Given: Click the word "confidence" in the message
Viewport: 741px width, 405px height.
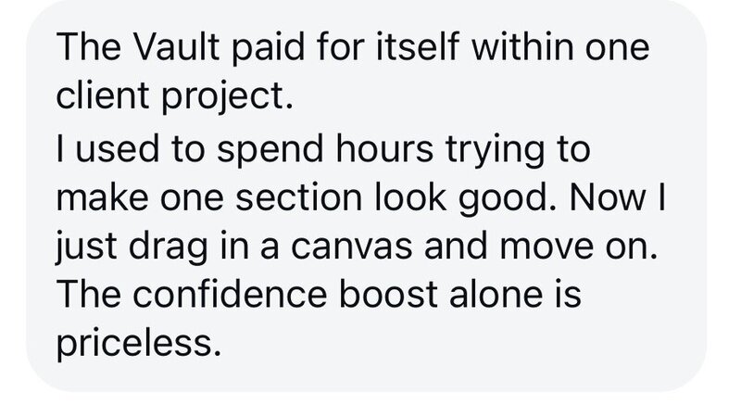Looking at the screenshot, I should 229,294.
